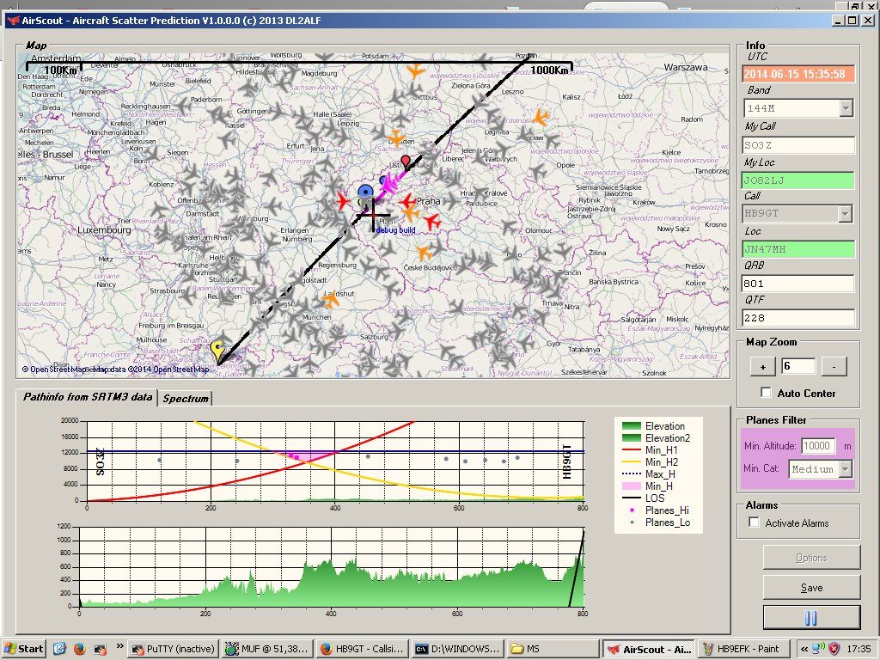This screenshot has width=880, height=660.
Task: Click the orange airplane near Poznan
Action: 415,70
